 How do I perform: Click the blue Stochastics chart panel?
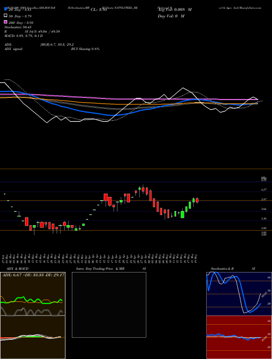(x=239, y=294)
